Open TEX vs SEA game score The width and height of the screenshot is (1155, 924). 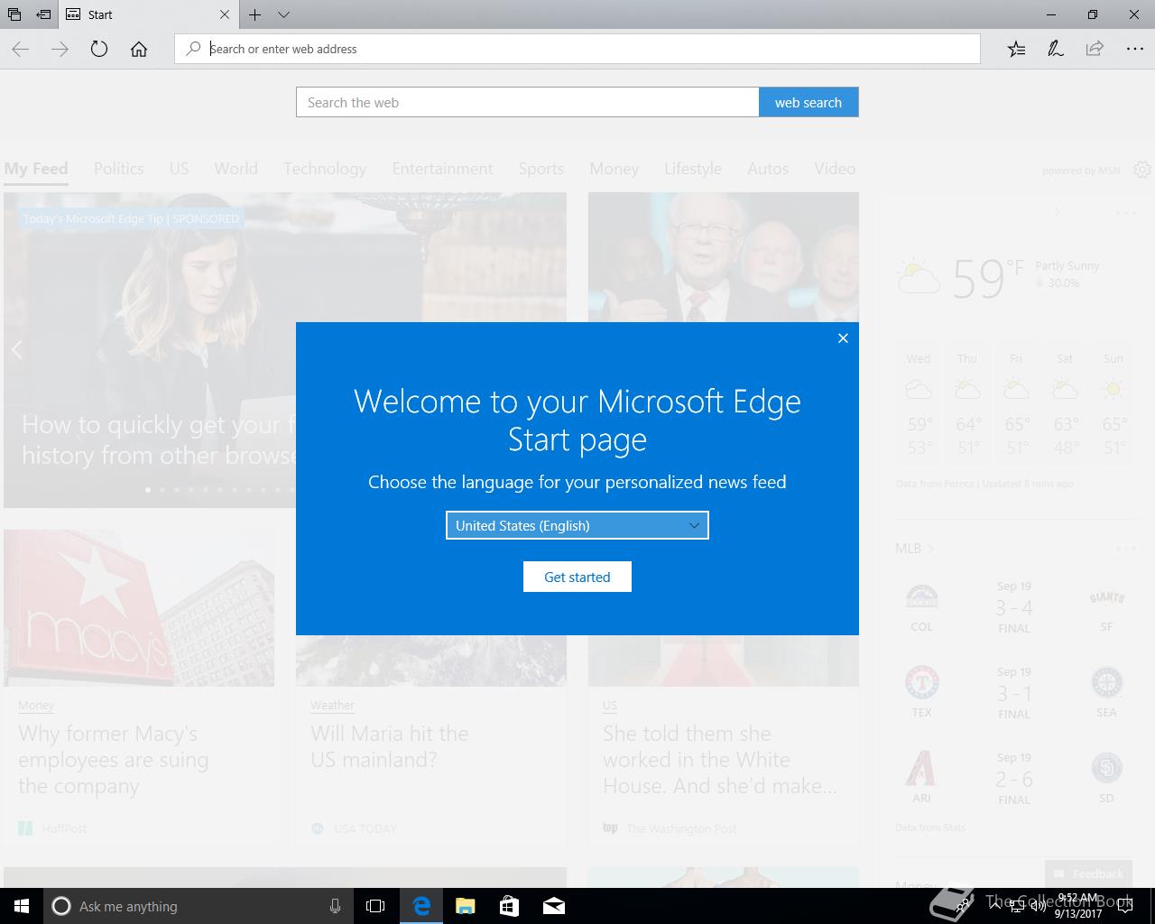(1014, 694)
